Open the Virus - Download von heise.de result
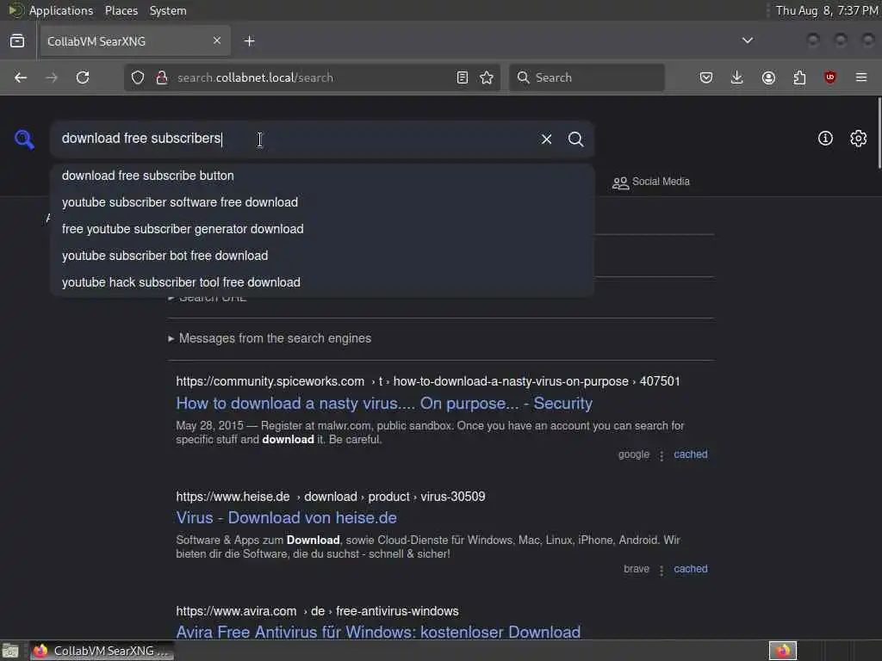The image size is (882, 661). [x=286, y=517]
